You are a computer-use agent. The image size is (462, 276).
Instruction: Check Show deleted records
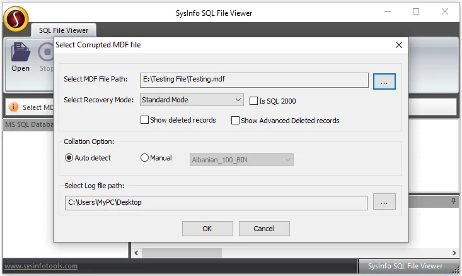click(145, 120)
